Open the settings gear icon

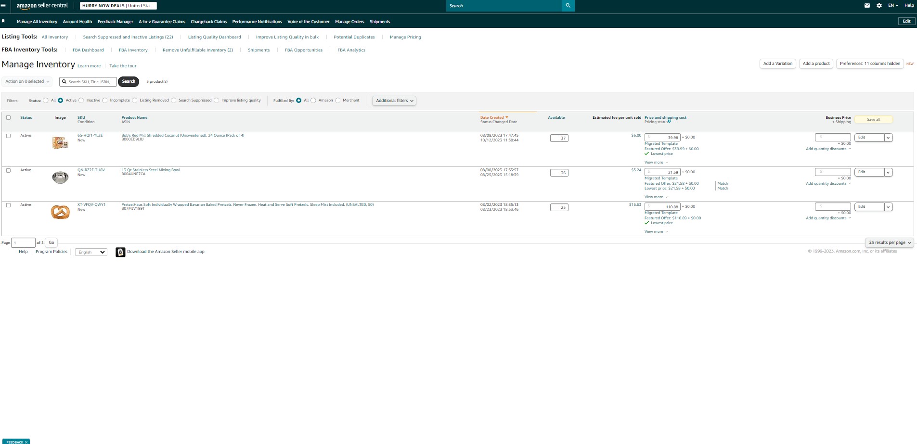pyautogui.click(x=879, y=6)
